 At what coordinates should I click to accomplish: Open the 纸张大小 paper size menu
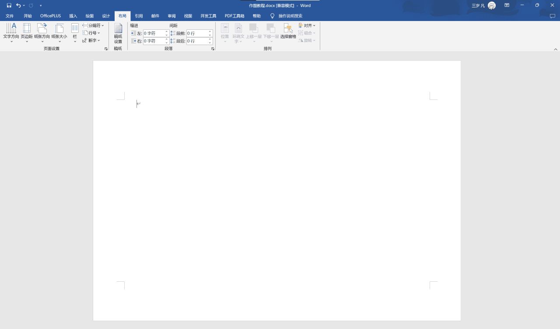point(59,33)
